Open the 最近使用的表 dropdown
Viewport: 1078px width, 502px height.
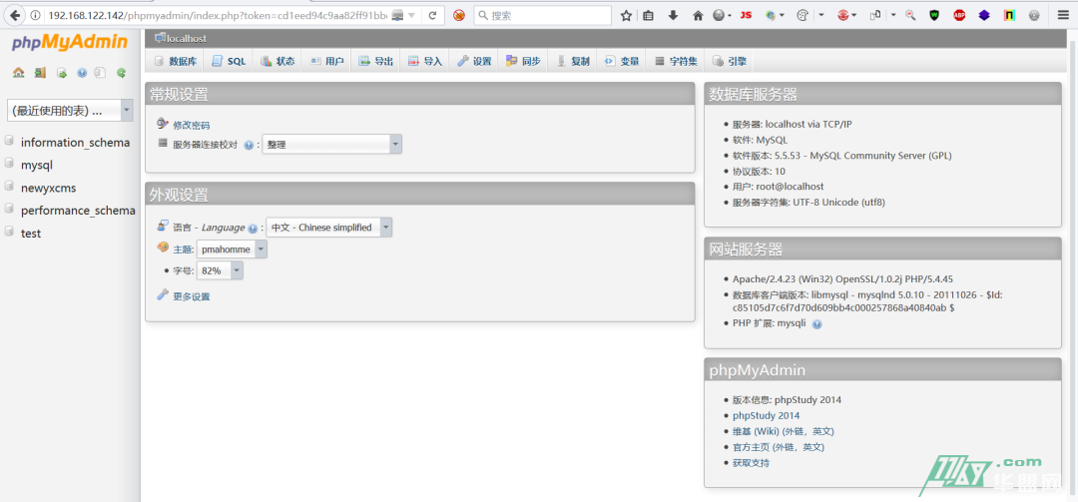pyautogui.click(x=70, y=110)
